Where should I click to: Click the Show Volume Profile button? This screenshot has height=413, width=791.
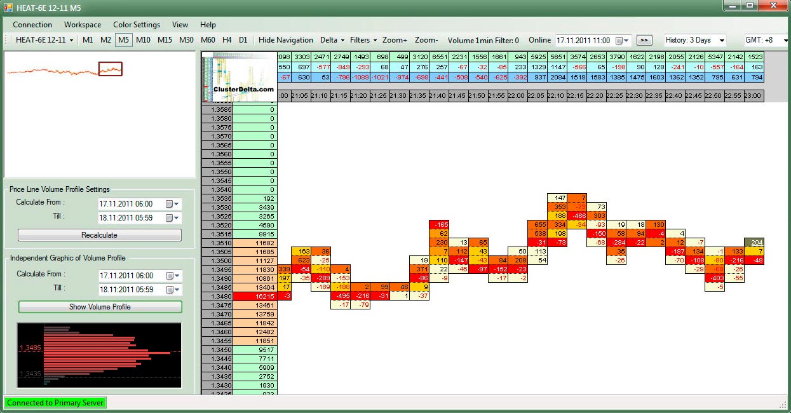click(100, 307)
